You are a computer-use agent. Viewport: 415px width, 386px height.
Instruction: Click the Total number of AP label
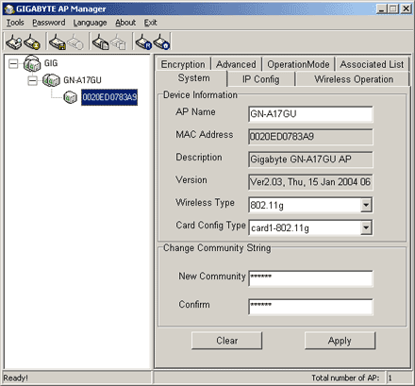pyautogui.click(x=345, y=378)
